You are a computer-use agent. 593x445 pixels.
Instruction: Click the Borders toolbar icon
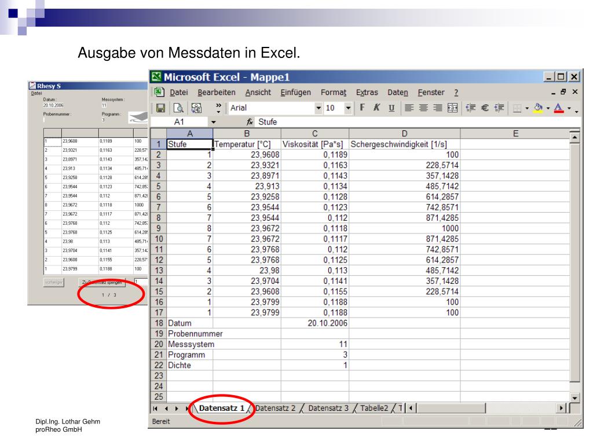tap(517, 108)
